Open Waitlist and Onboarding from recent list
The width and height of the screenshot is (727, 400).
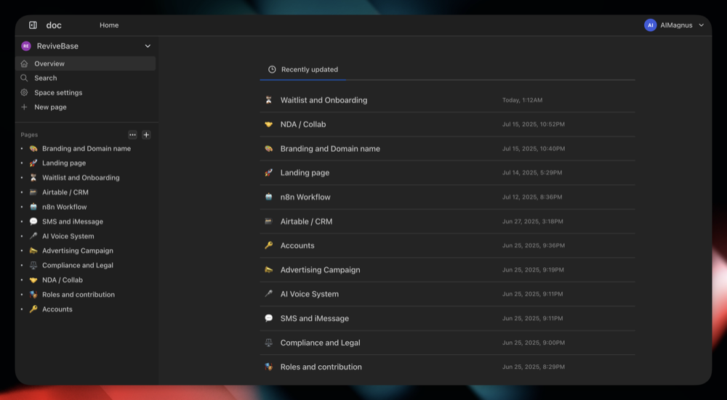[324, 100]
